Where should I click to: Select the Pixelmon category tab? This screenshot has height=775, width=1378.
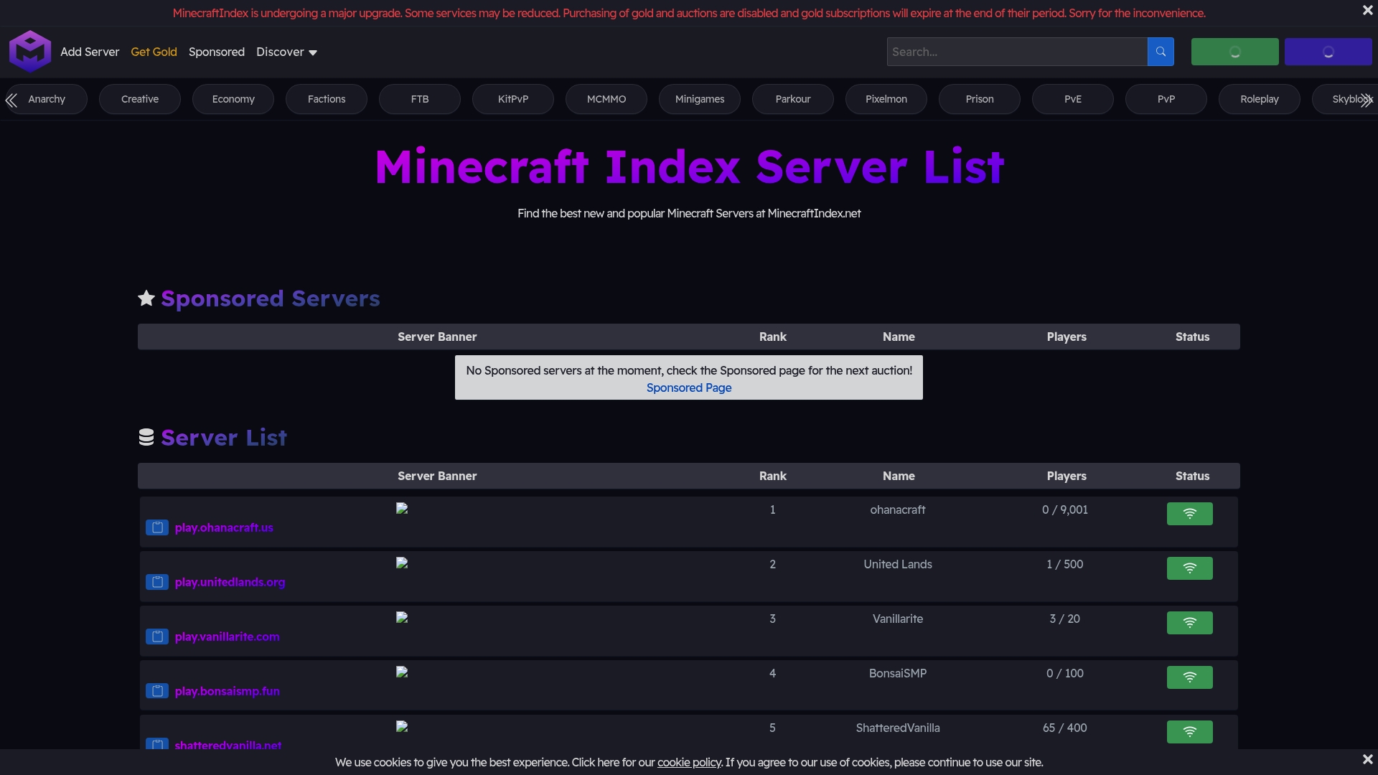click(x=886, y=99)
